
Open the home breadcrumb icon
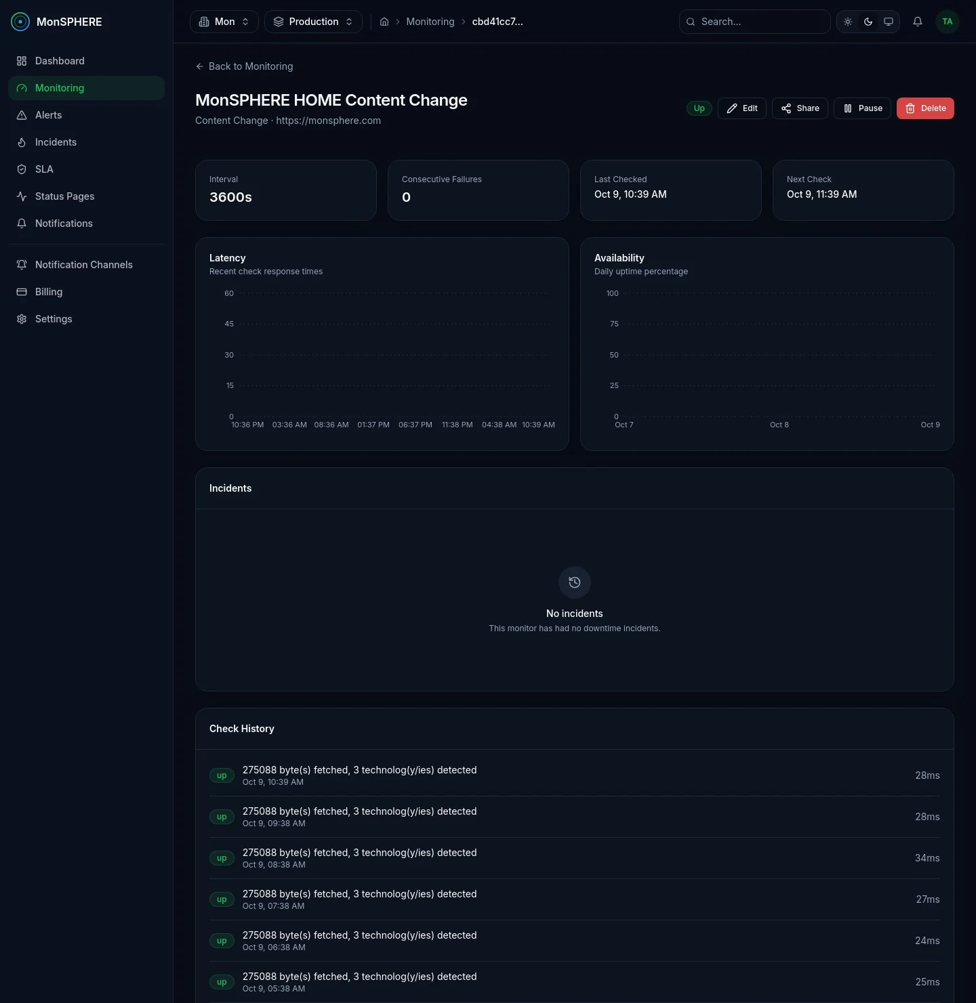tap(384, 22)
